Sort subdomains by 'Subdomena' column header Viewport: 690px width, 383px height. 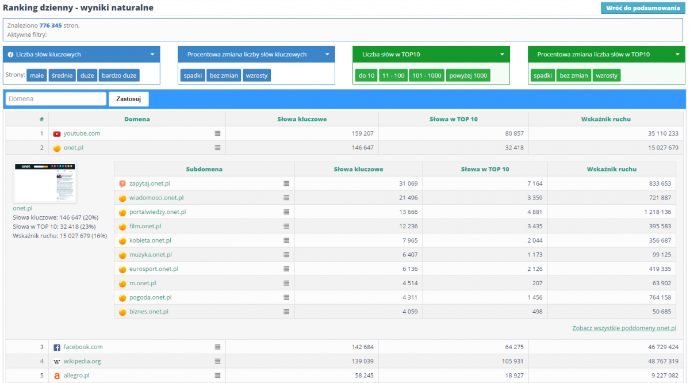pos(204,169)
